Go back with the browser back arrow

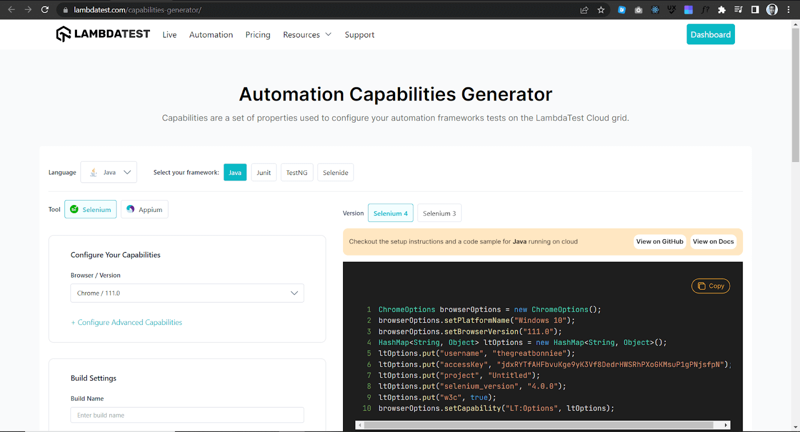(x=11, y=9)
